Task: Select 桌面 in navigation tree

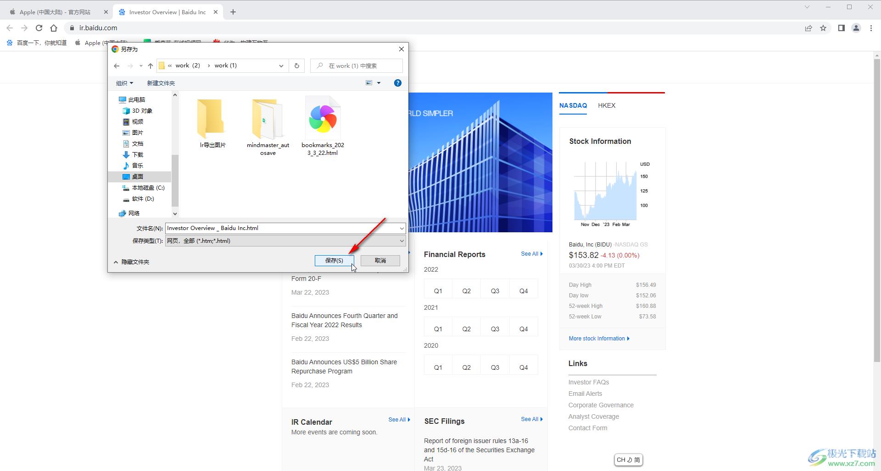Action: [139, 176]
